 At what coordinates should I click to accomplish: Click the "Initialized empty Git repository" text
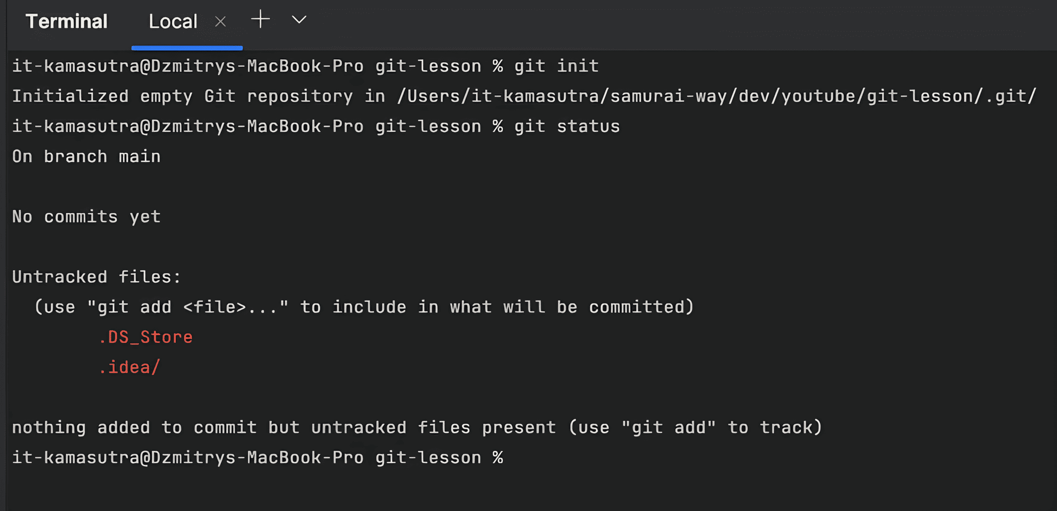183,96
